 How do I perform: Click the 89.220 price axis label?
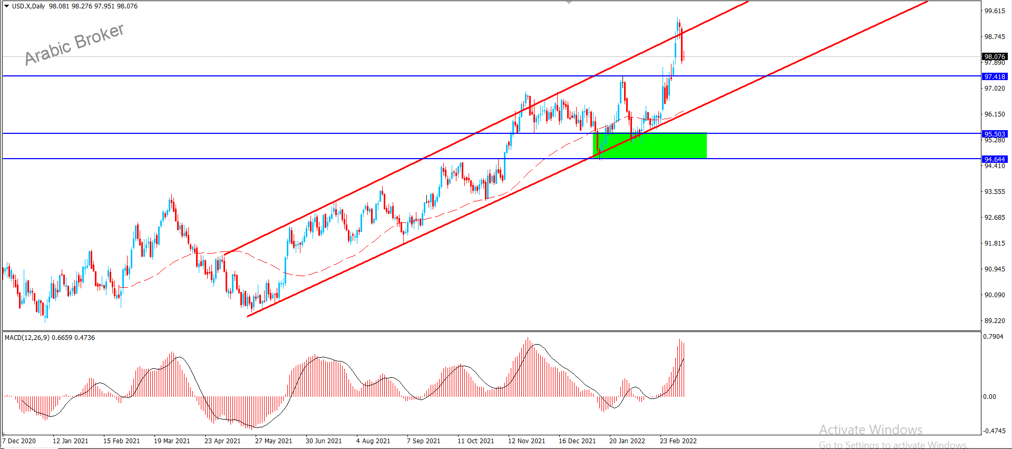995,321
